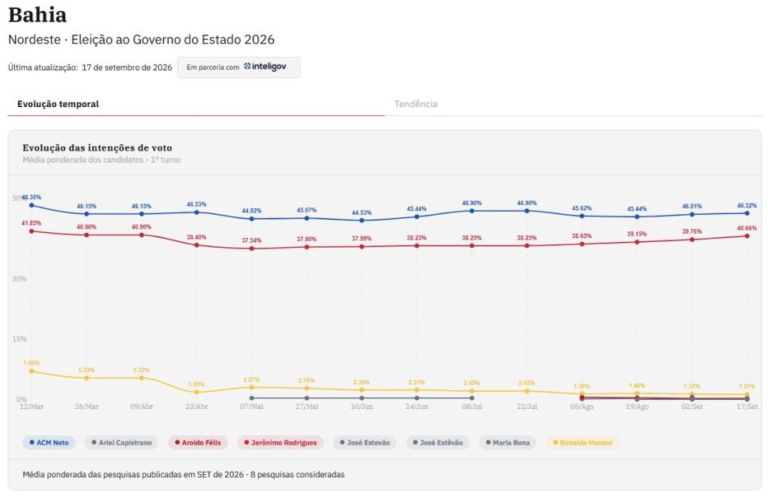Image resolution: width=768 pixels, height=498 pixels.
Task: Toggle ACM Neto series in legend
Action: click(x=49, y=443)
